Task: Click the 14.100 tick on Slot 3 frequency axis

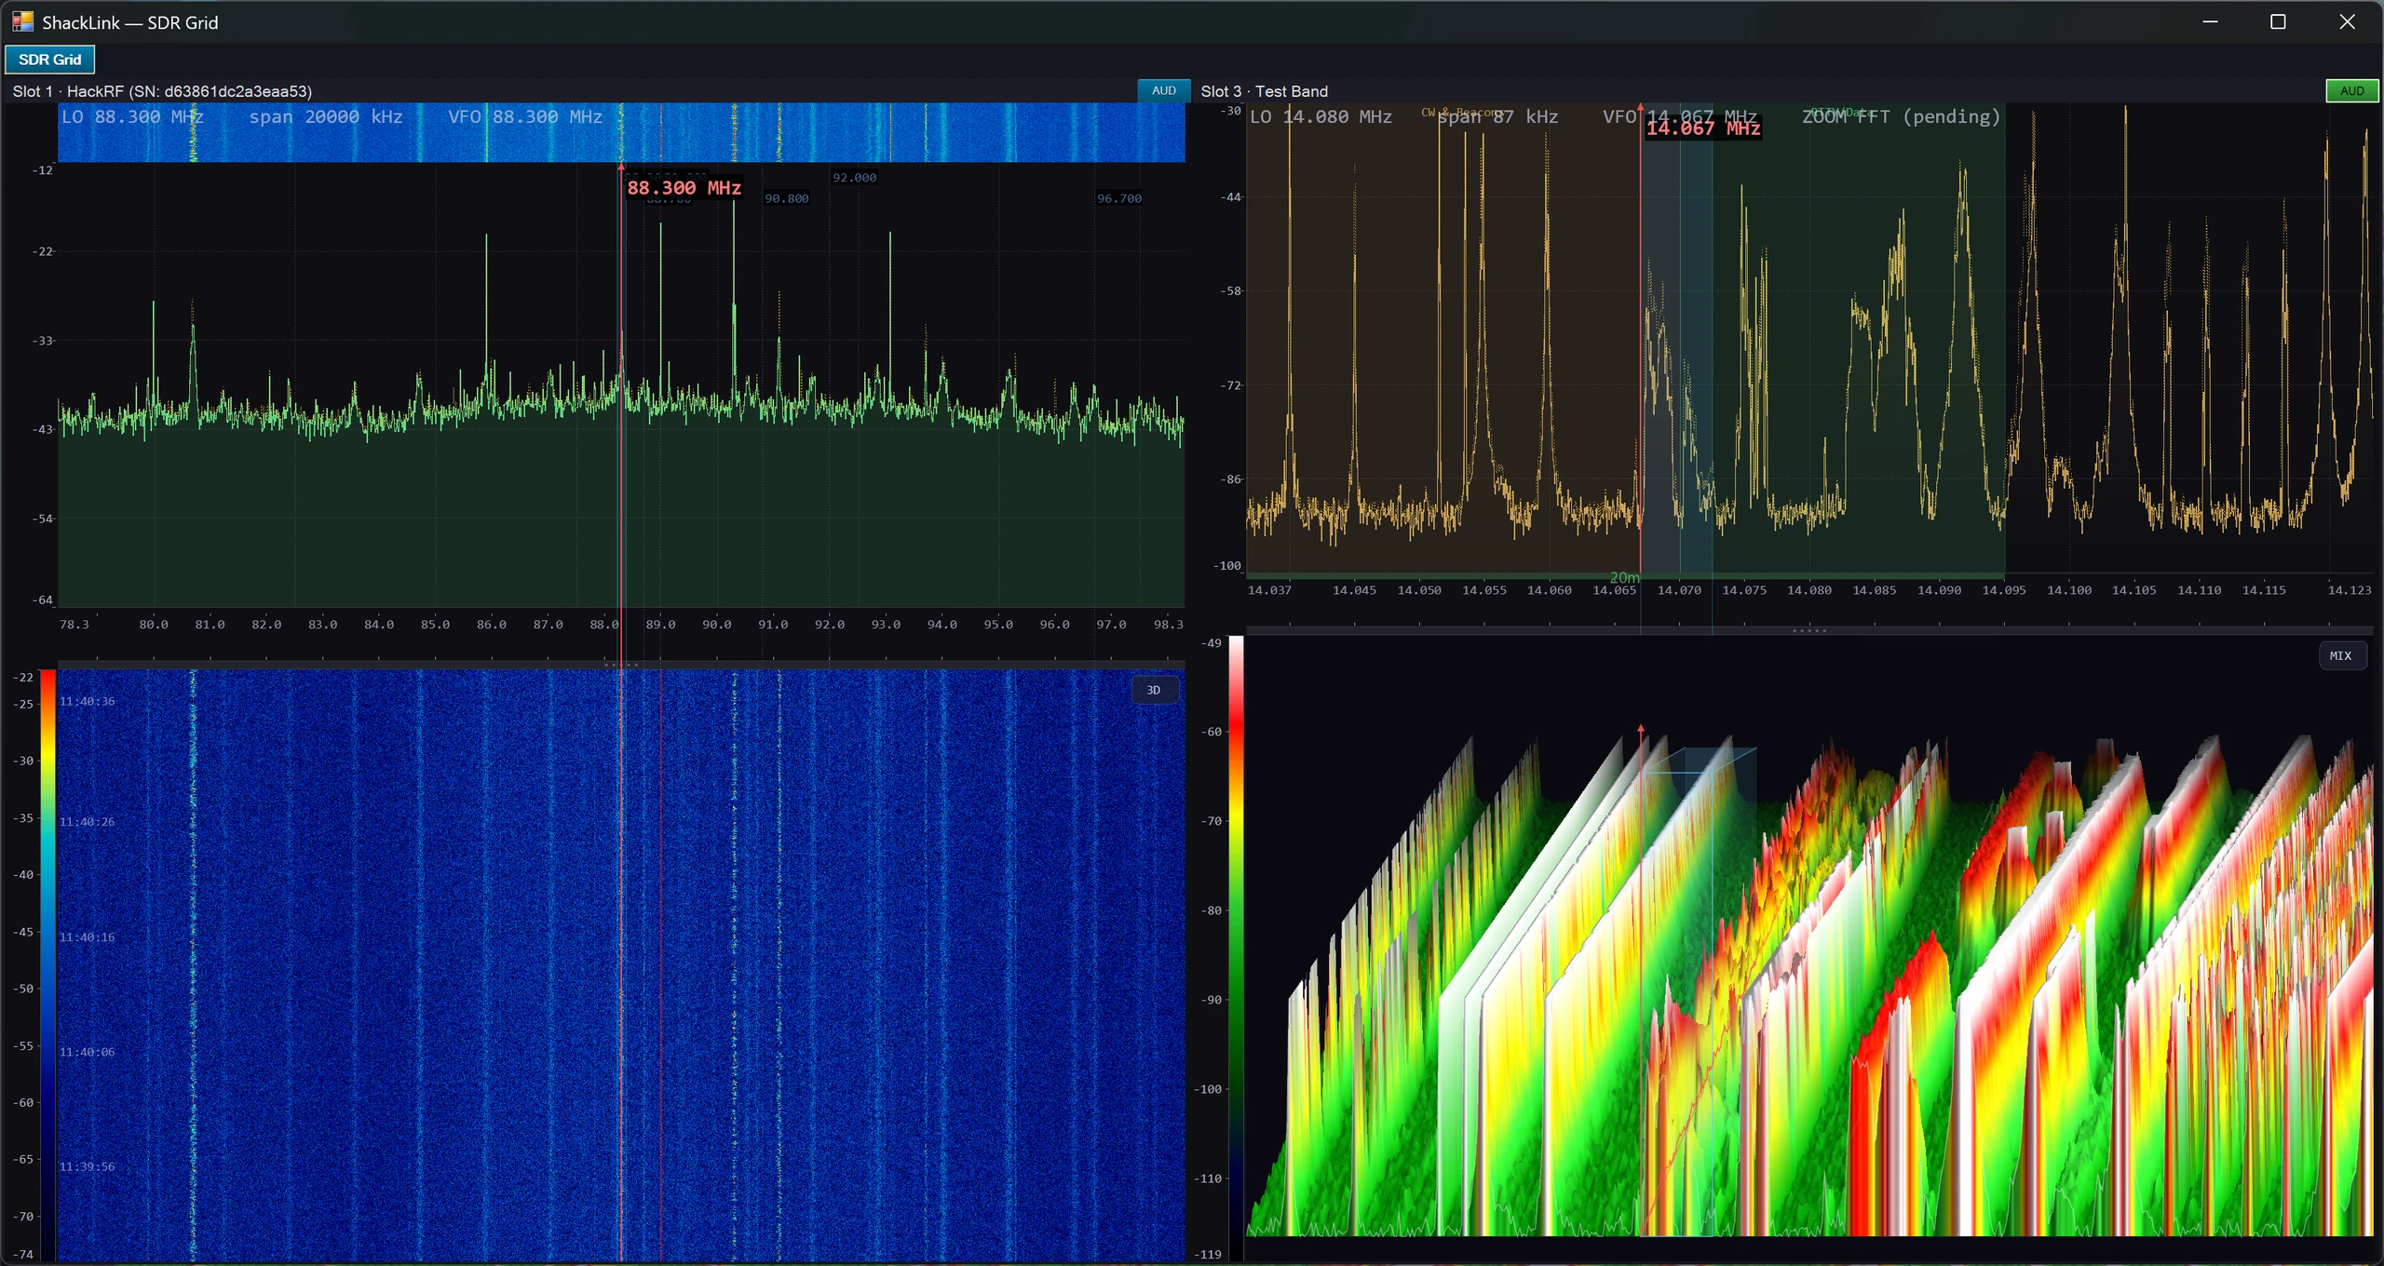Action: [x=2068, y=590]
